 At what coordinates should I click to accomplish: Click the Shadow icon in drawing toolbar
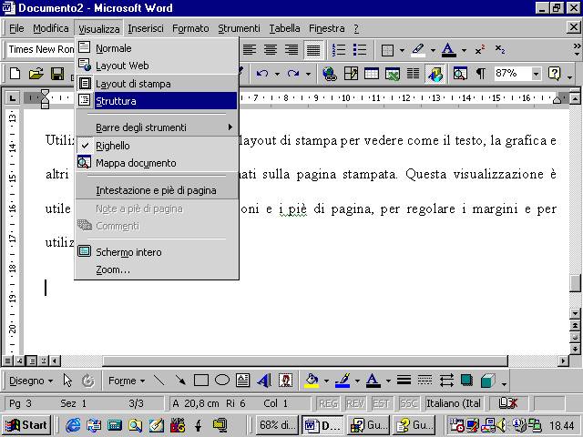[466, 381]
